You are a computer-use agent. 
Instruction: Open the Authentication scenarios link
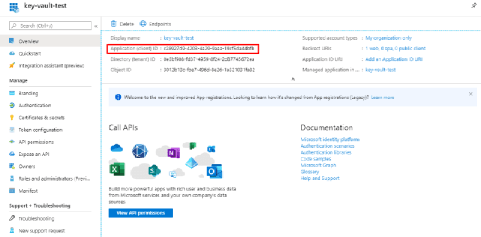[x=327, y=146]
